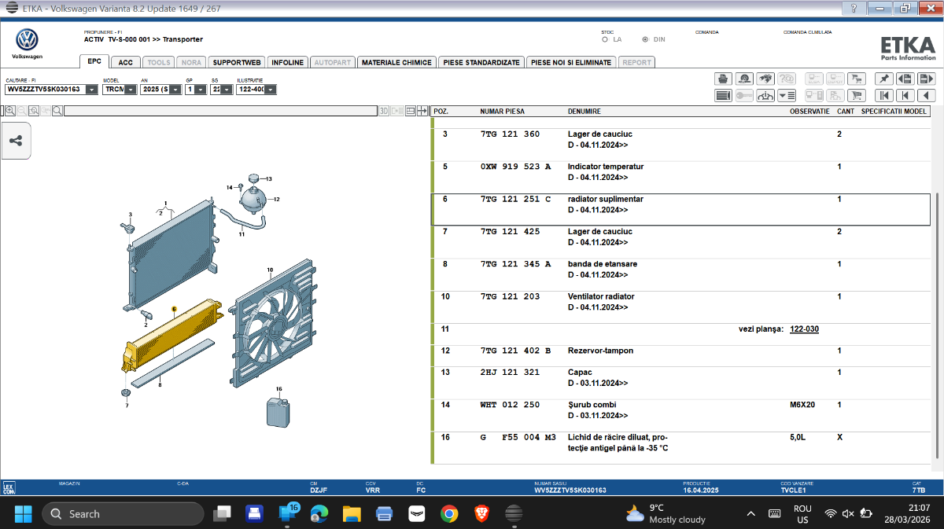Follow the 122-030 illustration link
Viewport: 944px width, 529px height.
click(804, 329)
